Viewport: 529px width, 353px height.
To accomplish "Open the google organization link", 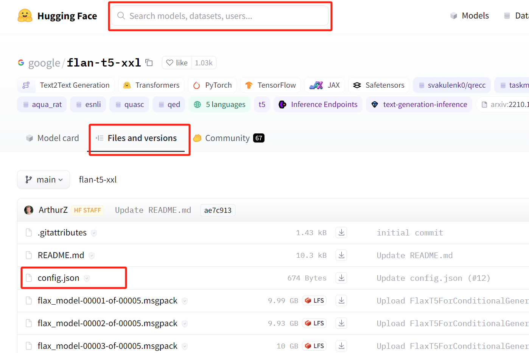I will point(44,63).
